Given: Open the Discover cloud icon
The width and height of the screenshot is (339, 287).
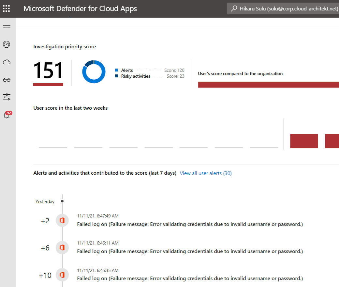Looking at the screenshot, I should [x=7, y=62].
